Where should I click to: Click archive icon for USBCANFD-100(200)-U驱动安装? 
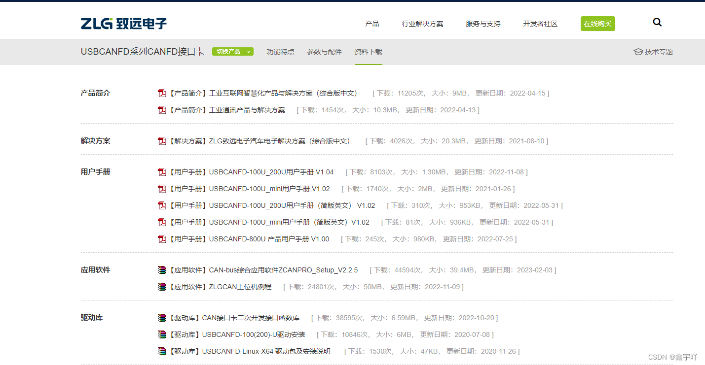162,334
